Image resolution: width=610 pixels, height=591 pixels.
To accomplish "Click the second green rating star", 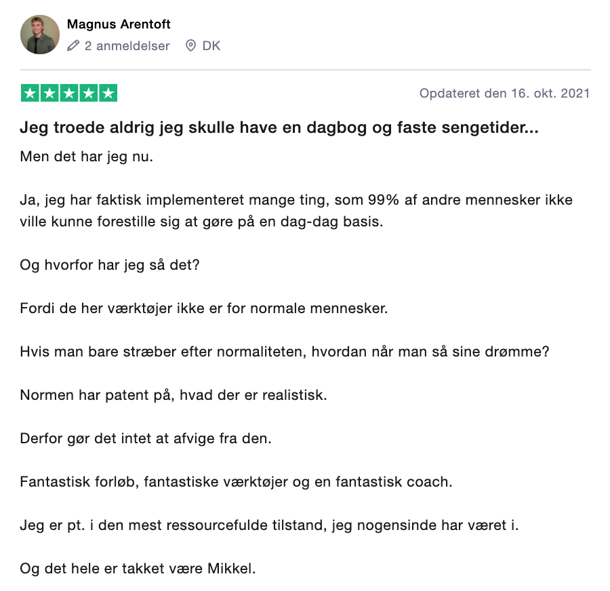I will click(x=49, y=94).
